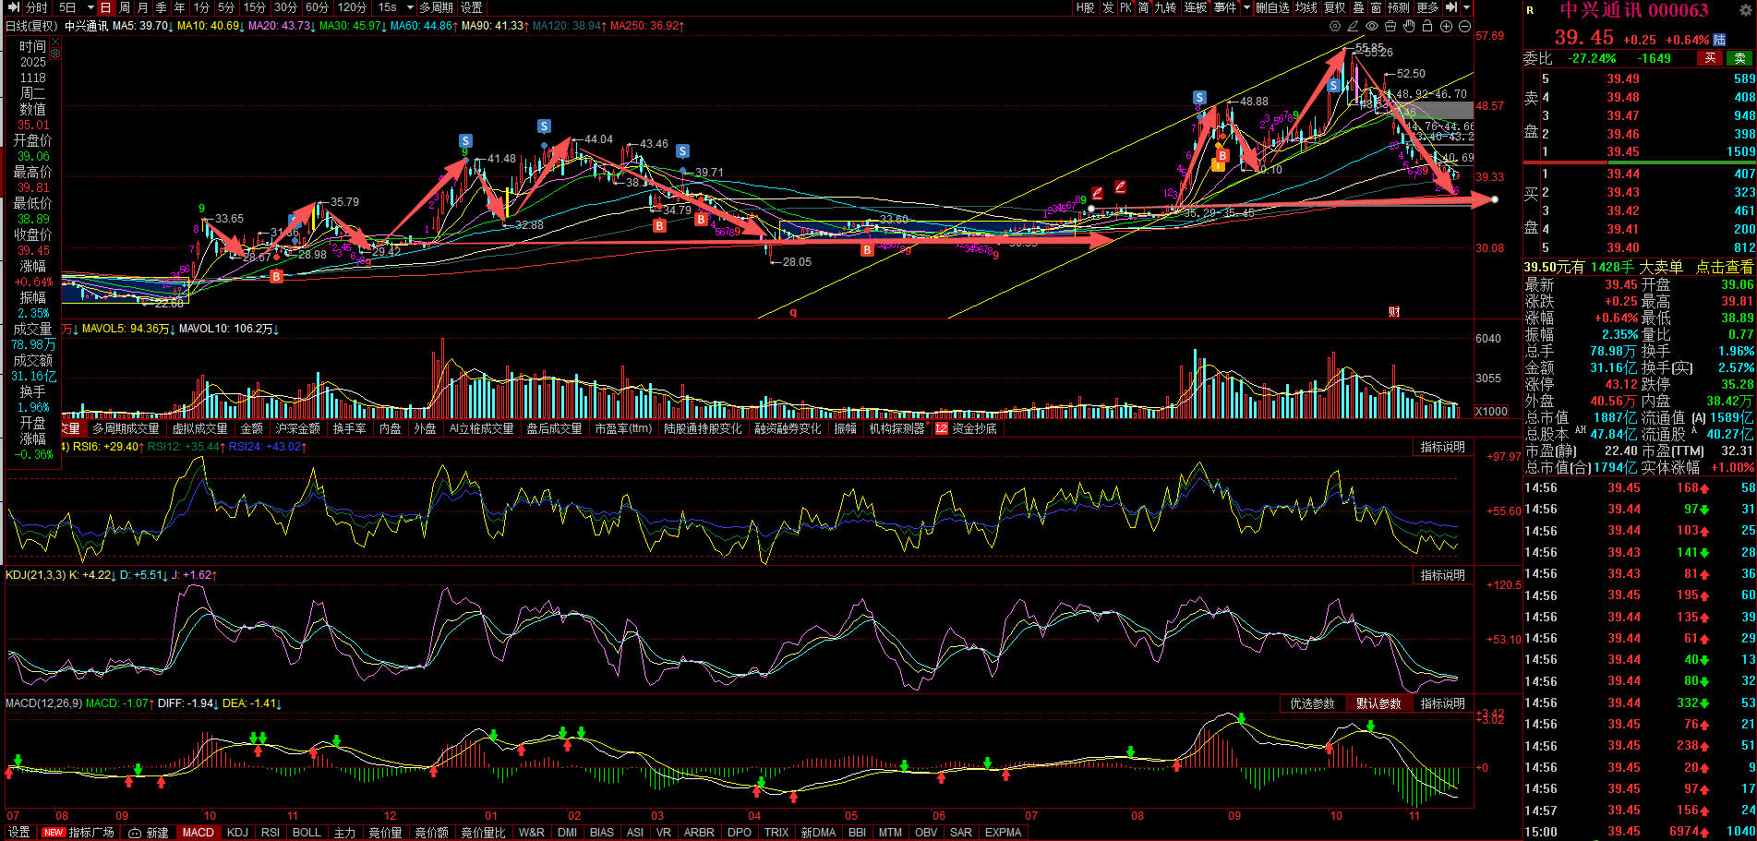
Task: Open the 复权 menu in top toolbar
Action: (x=1335, y=7)
